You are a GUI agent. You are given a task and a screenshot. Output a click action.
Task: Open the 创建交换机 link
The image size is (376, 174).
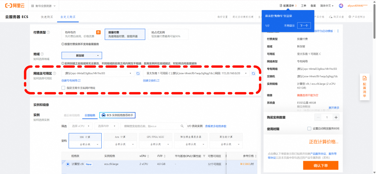click(151, 81)
